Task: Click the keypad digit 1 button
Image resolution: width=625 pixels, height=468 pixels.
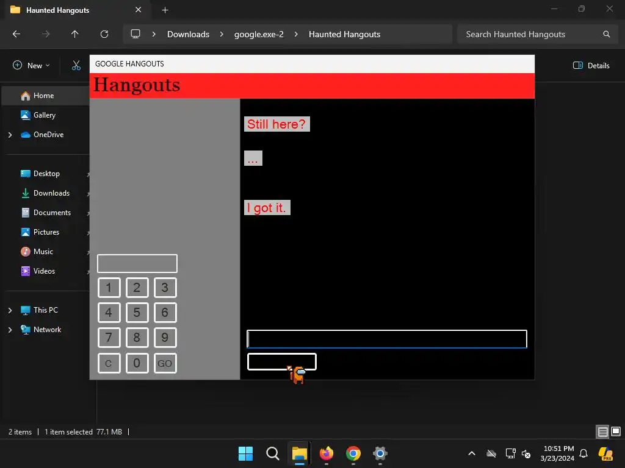Action: pos(109,288)
